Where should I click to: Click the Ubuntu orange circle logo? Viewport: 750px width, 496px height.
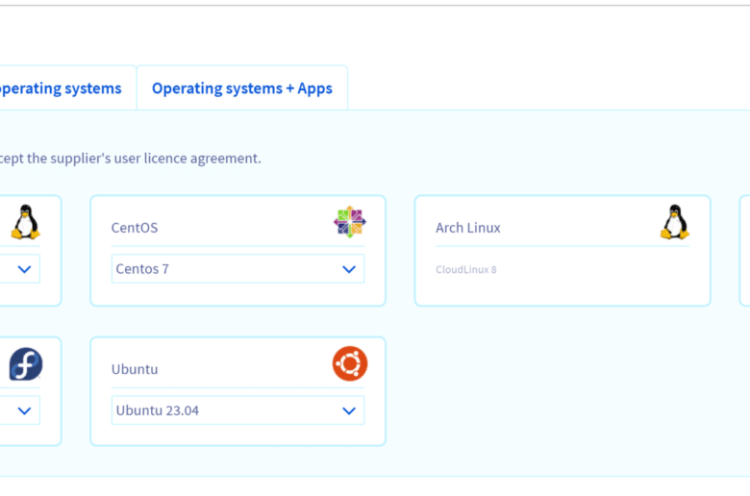pyautogui.click(x=350, y=363)
